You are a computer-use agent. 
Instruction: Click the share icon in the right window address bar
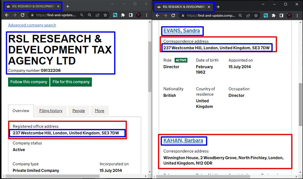(x=248, y=15)
